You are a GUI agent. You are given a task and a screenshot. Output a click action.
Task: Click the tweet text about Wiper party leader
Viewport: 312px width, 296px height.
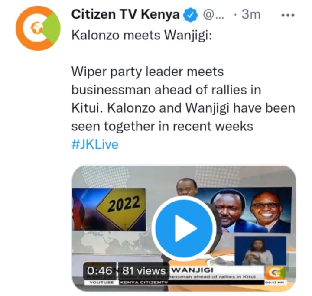[183, 99]
